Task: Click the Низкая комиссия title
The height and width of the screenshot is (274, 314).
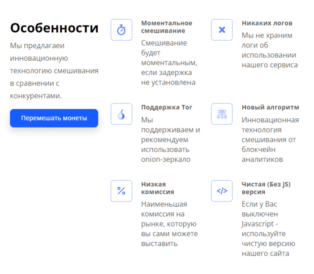Action: click(x=158, y=188)
